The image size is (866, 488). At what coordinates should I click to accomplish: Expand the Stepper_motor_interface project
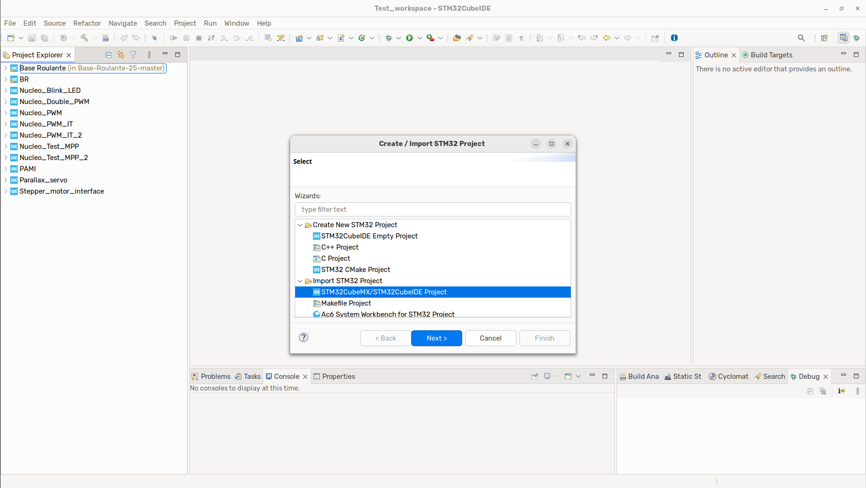point(6,191)
